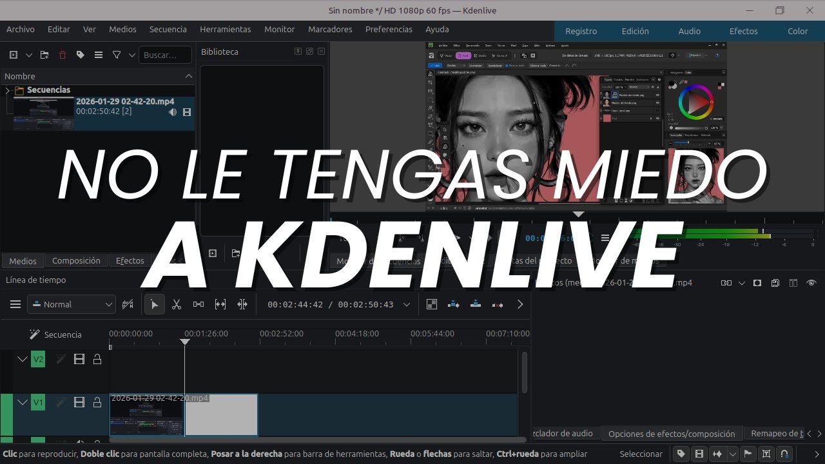Select the V2 track label
Viewport: 825px width, 464px height.
click(x=38, y=360)
